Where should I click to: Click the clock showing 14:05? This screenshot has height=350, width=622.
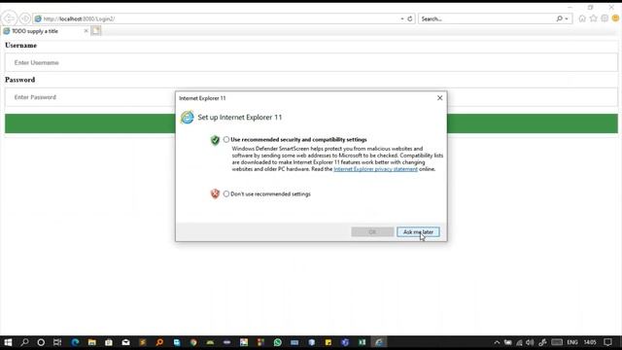[x=590, y=342]
